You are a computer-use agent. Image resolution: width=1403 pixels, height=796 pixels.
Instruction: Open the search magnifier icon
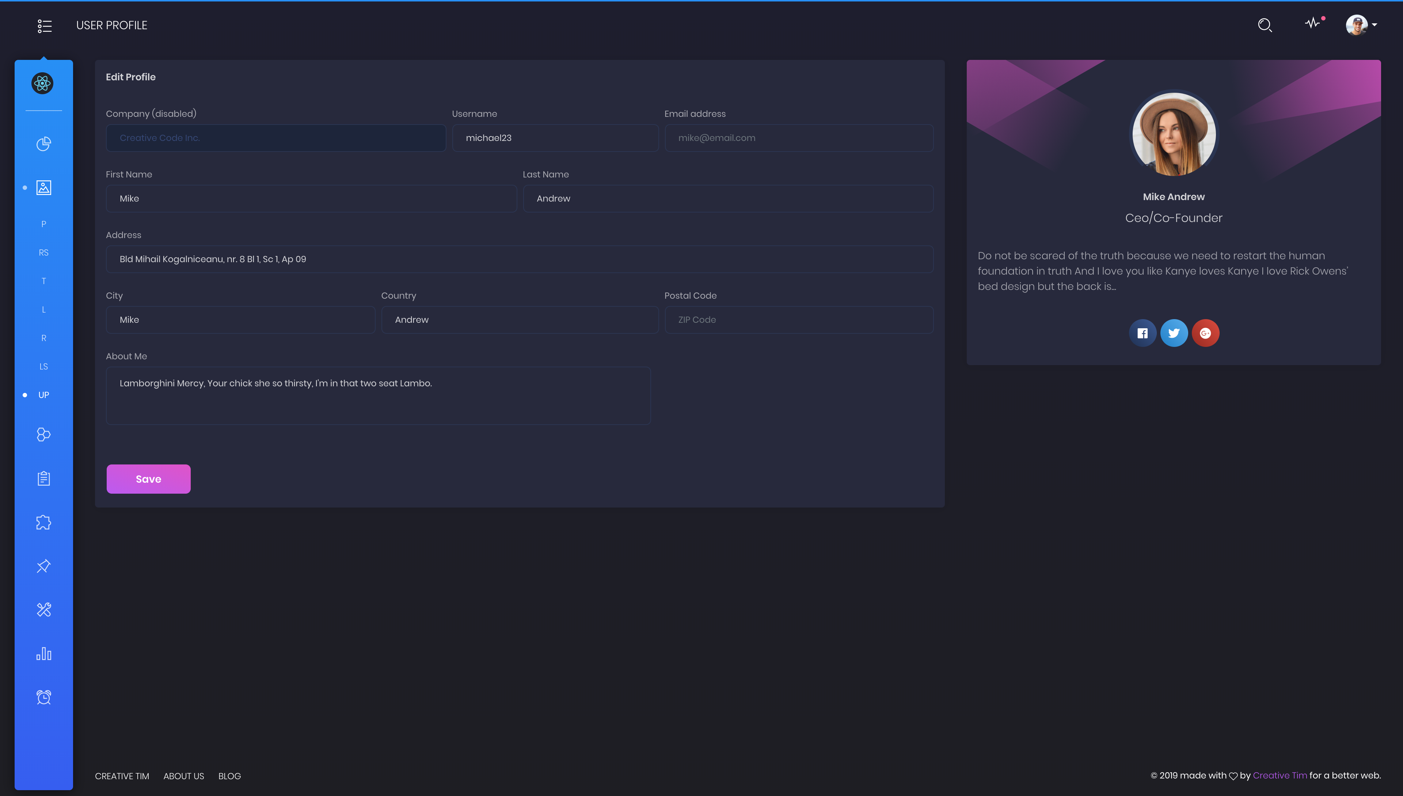click(1264, 25)
